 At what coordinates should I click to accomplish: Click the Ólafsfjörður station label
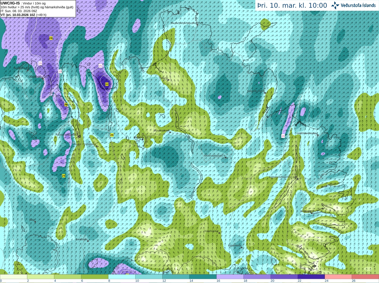(35, 77)
